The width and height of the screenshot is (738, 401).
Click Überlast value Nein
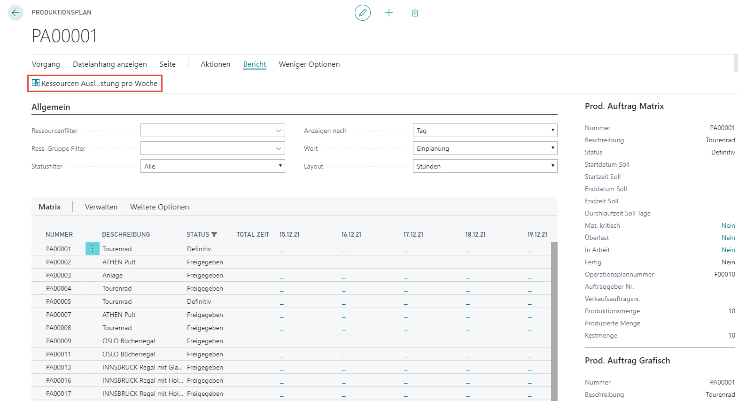(x=728, y=238)
